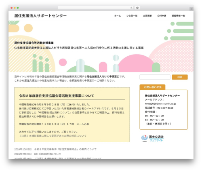This screenshot has width=202, height=171.
Task: Click the date 2026年9月28日
Action: click(x=23, y=154)
